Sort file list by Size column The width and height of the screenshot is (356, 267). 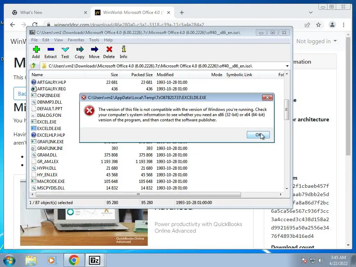pyautogui.click(x=103, y=75)
